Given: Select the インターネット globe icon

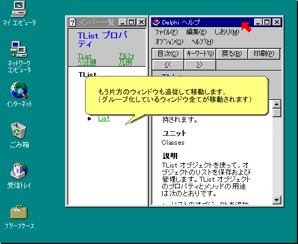Looking at the screenshot, I should (19, 90).
